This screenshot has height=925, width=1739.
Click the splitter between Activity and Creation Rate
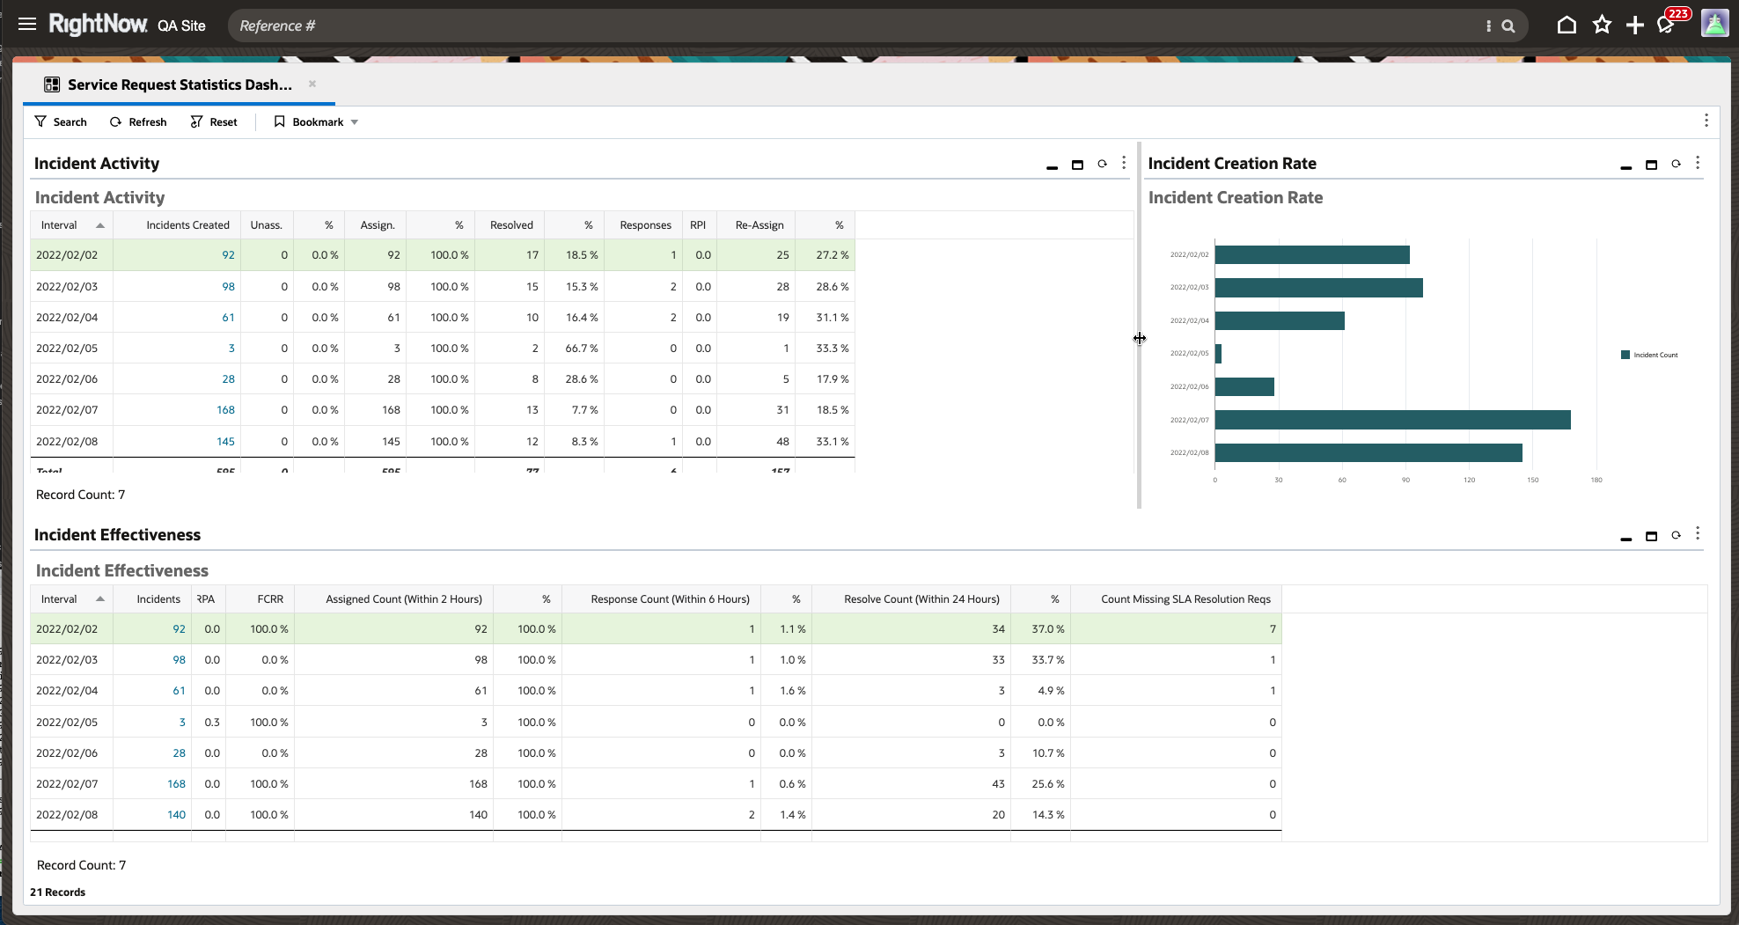(1139, 326)
